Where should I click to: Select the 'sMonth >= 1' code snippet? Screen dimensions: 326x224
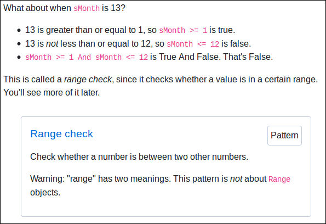183,30
